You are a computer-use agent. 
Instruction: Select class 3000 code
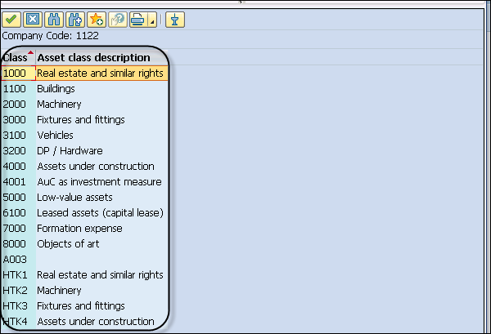(x=15, y=120)
